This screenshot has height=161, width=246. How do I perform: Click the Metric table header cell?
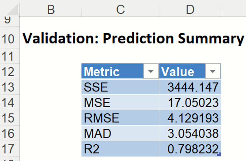pyautogui.click(x=112, y=71)
